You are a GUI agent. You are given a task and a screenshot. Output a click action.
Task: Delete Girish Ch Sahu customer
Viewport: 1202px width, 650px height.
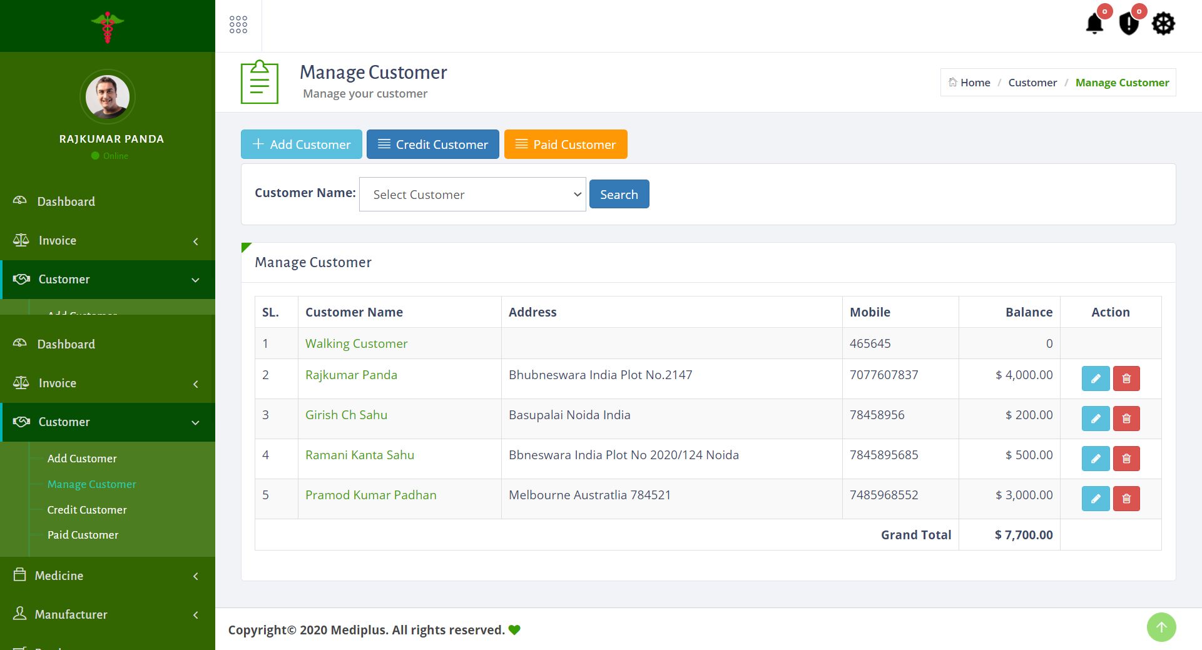coord(1126,419)
